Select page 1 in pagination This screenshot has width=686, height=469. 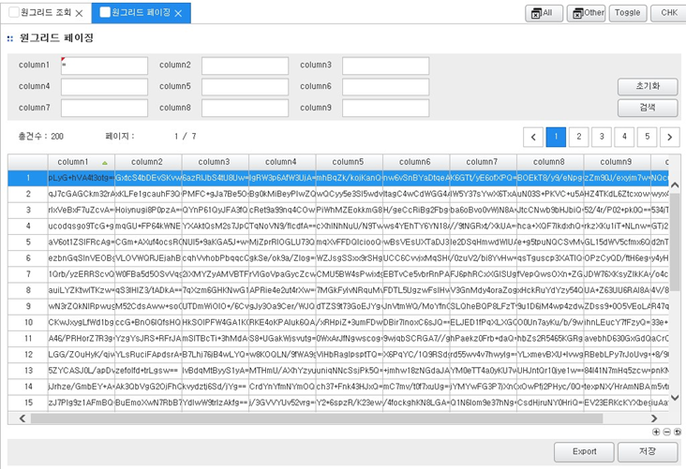pyautogui.click(x=556, y=137)
